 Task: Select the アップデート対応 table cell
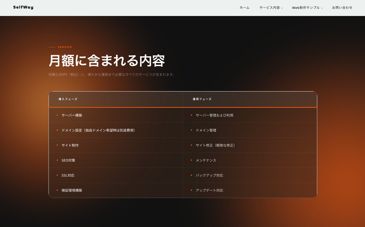(x=250, y=190)
